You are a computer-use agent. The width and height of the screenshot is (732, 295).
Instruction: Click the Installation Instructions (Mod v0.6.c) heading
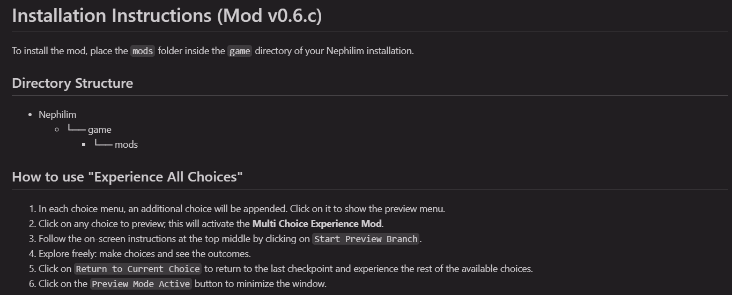click(x=167, y=16)
